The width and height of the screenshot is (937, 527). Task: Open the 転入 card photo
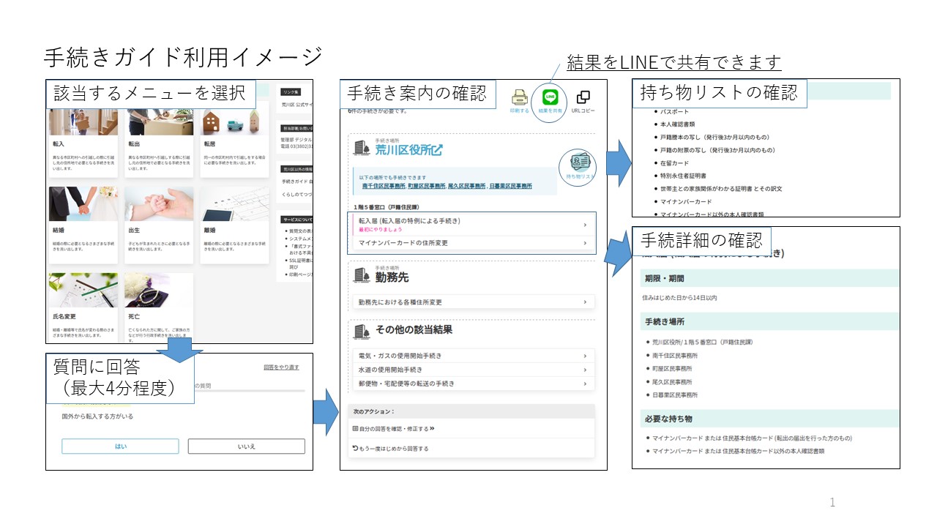pyautogui.click(x=83, y=122)
